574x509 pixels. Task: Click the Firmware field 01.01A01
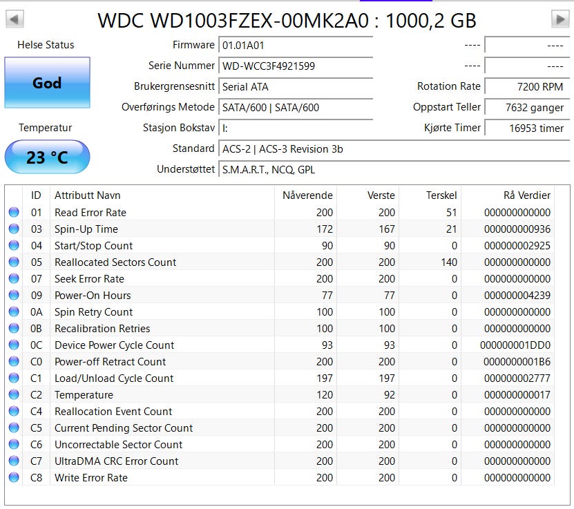(x=296, y=46)
